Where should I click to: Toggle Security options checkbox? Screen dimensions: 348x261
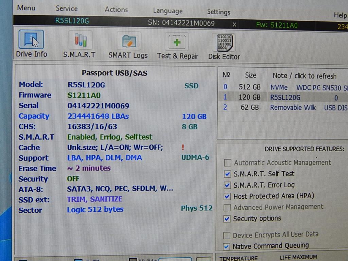(x=227, y=219)
